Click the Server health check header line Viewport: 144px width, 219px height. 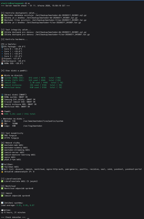tap(35, 6)
